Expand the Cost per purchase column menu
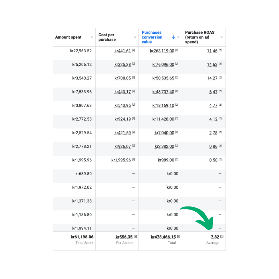The width and height of the screenshot is (279, 279). [135, 37]
